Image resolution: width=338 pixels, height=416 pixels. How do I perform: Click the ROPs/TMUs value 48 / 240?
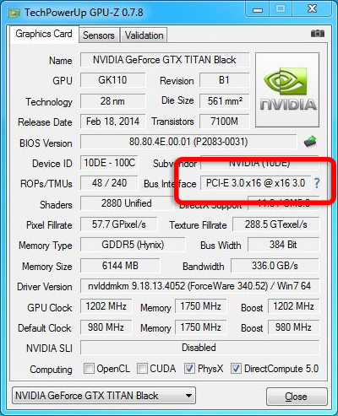point(109,183)
